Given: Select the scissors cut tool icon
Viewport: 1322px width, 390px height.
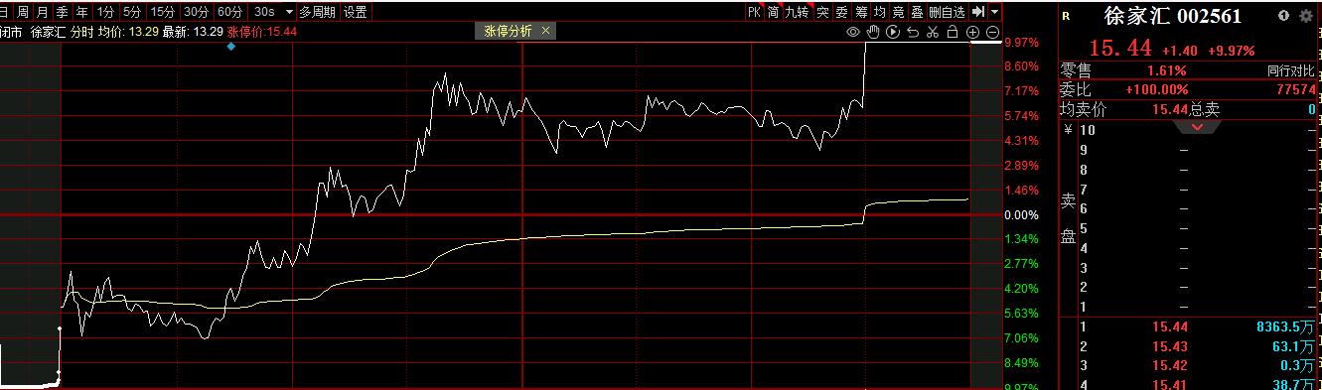Looking at the screenshot, I should 933,32.
